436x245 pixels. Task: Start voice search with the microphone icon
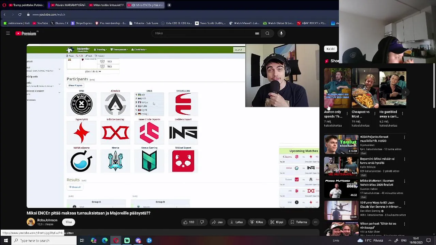tap(281, 33)
